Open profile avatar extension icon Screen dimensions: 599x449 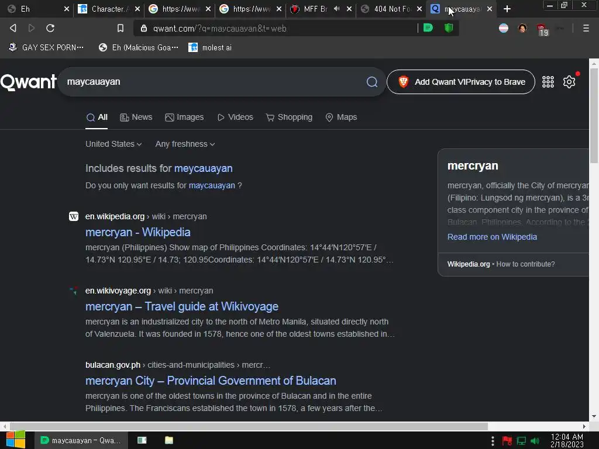[x=522, y=28]
